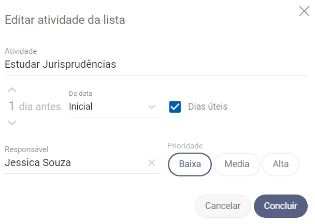Click the Atividade field label
The image size is (315, 224).
21,51
